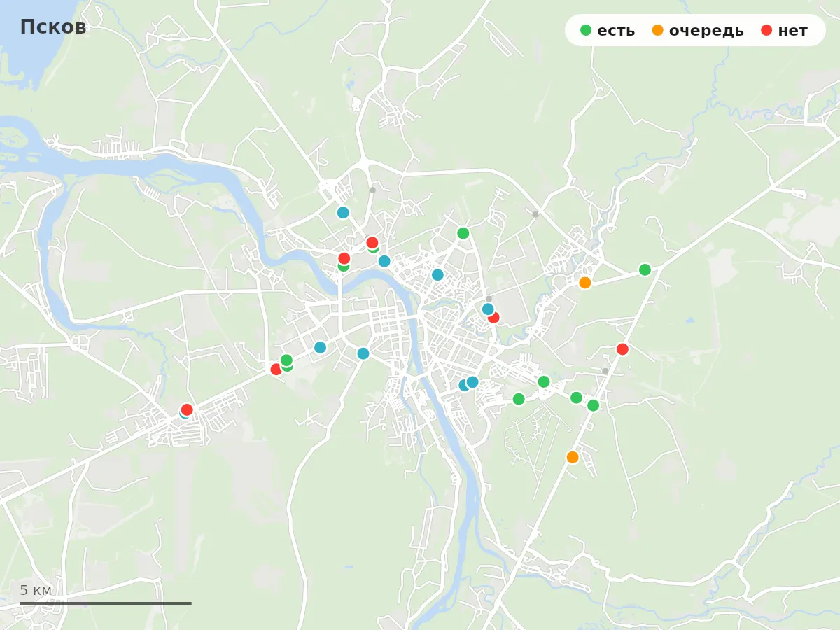
Task: Toggle the green 'есть' legend filter
Action: tap(608, 30)
